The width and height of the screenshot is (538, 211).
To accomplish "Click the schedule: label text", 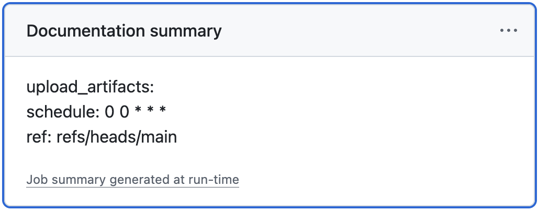I will tap(59, 112).
